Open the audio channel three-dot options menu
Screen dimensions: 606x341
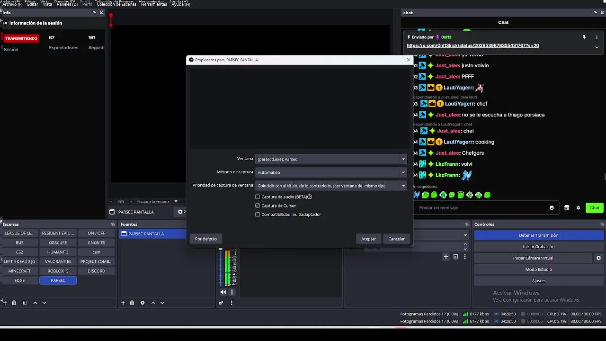(232, 292)
